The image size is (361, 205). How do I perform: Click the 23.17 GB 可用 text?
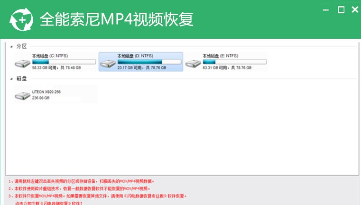tap(130, 68)
